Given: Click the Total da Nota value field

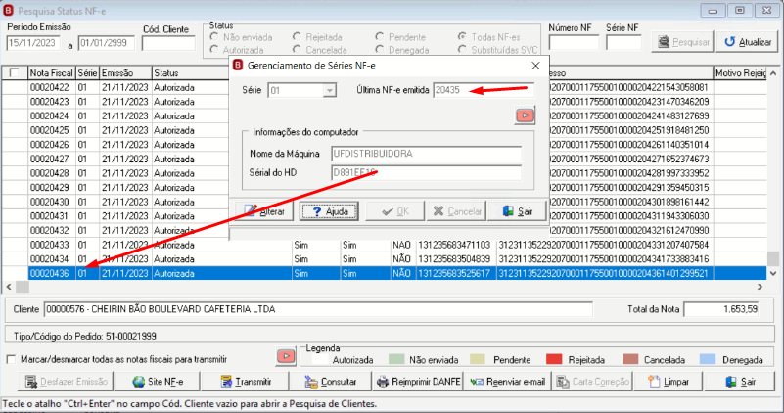Looking at the screenshot, I should coord(722,309).
